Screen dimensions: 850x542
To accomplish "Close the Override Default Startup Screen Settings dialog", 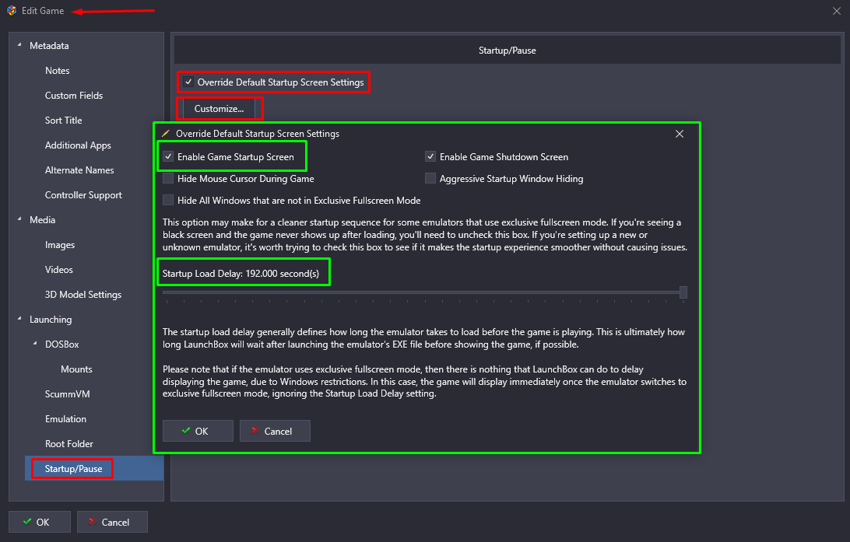I will tap(680, 134).
